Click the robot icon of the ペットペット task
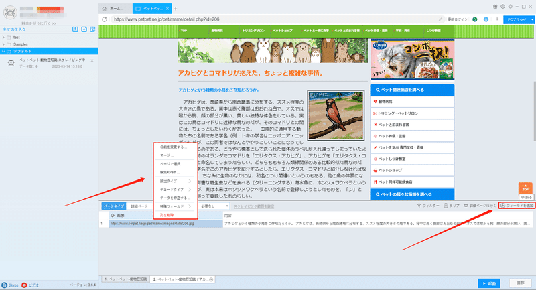 click(11, 63)
